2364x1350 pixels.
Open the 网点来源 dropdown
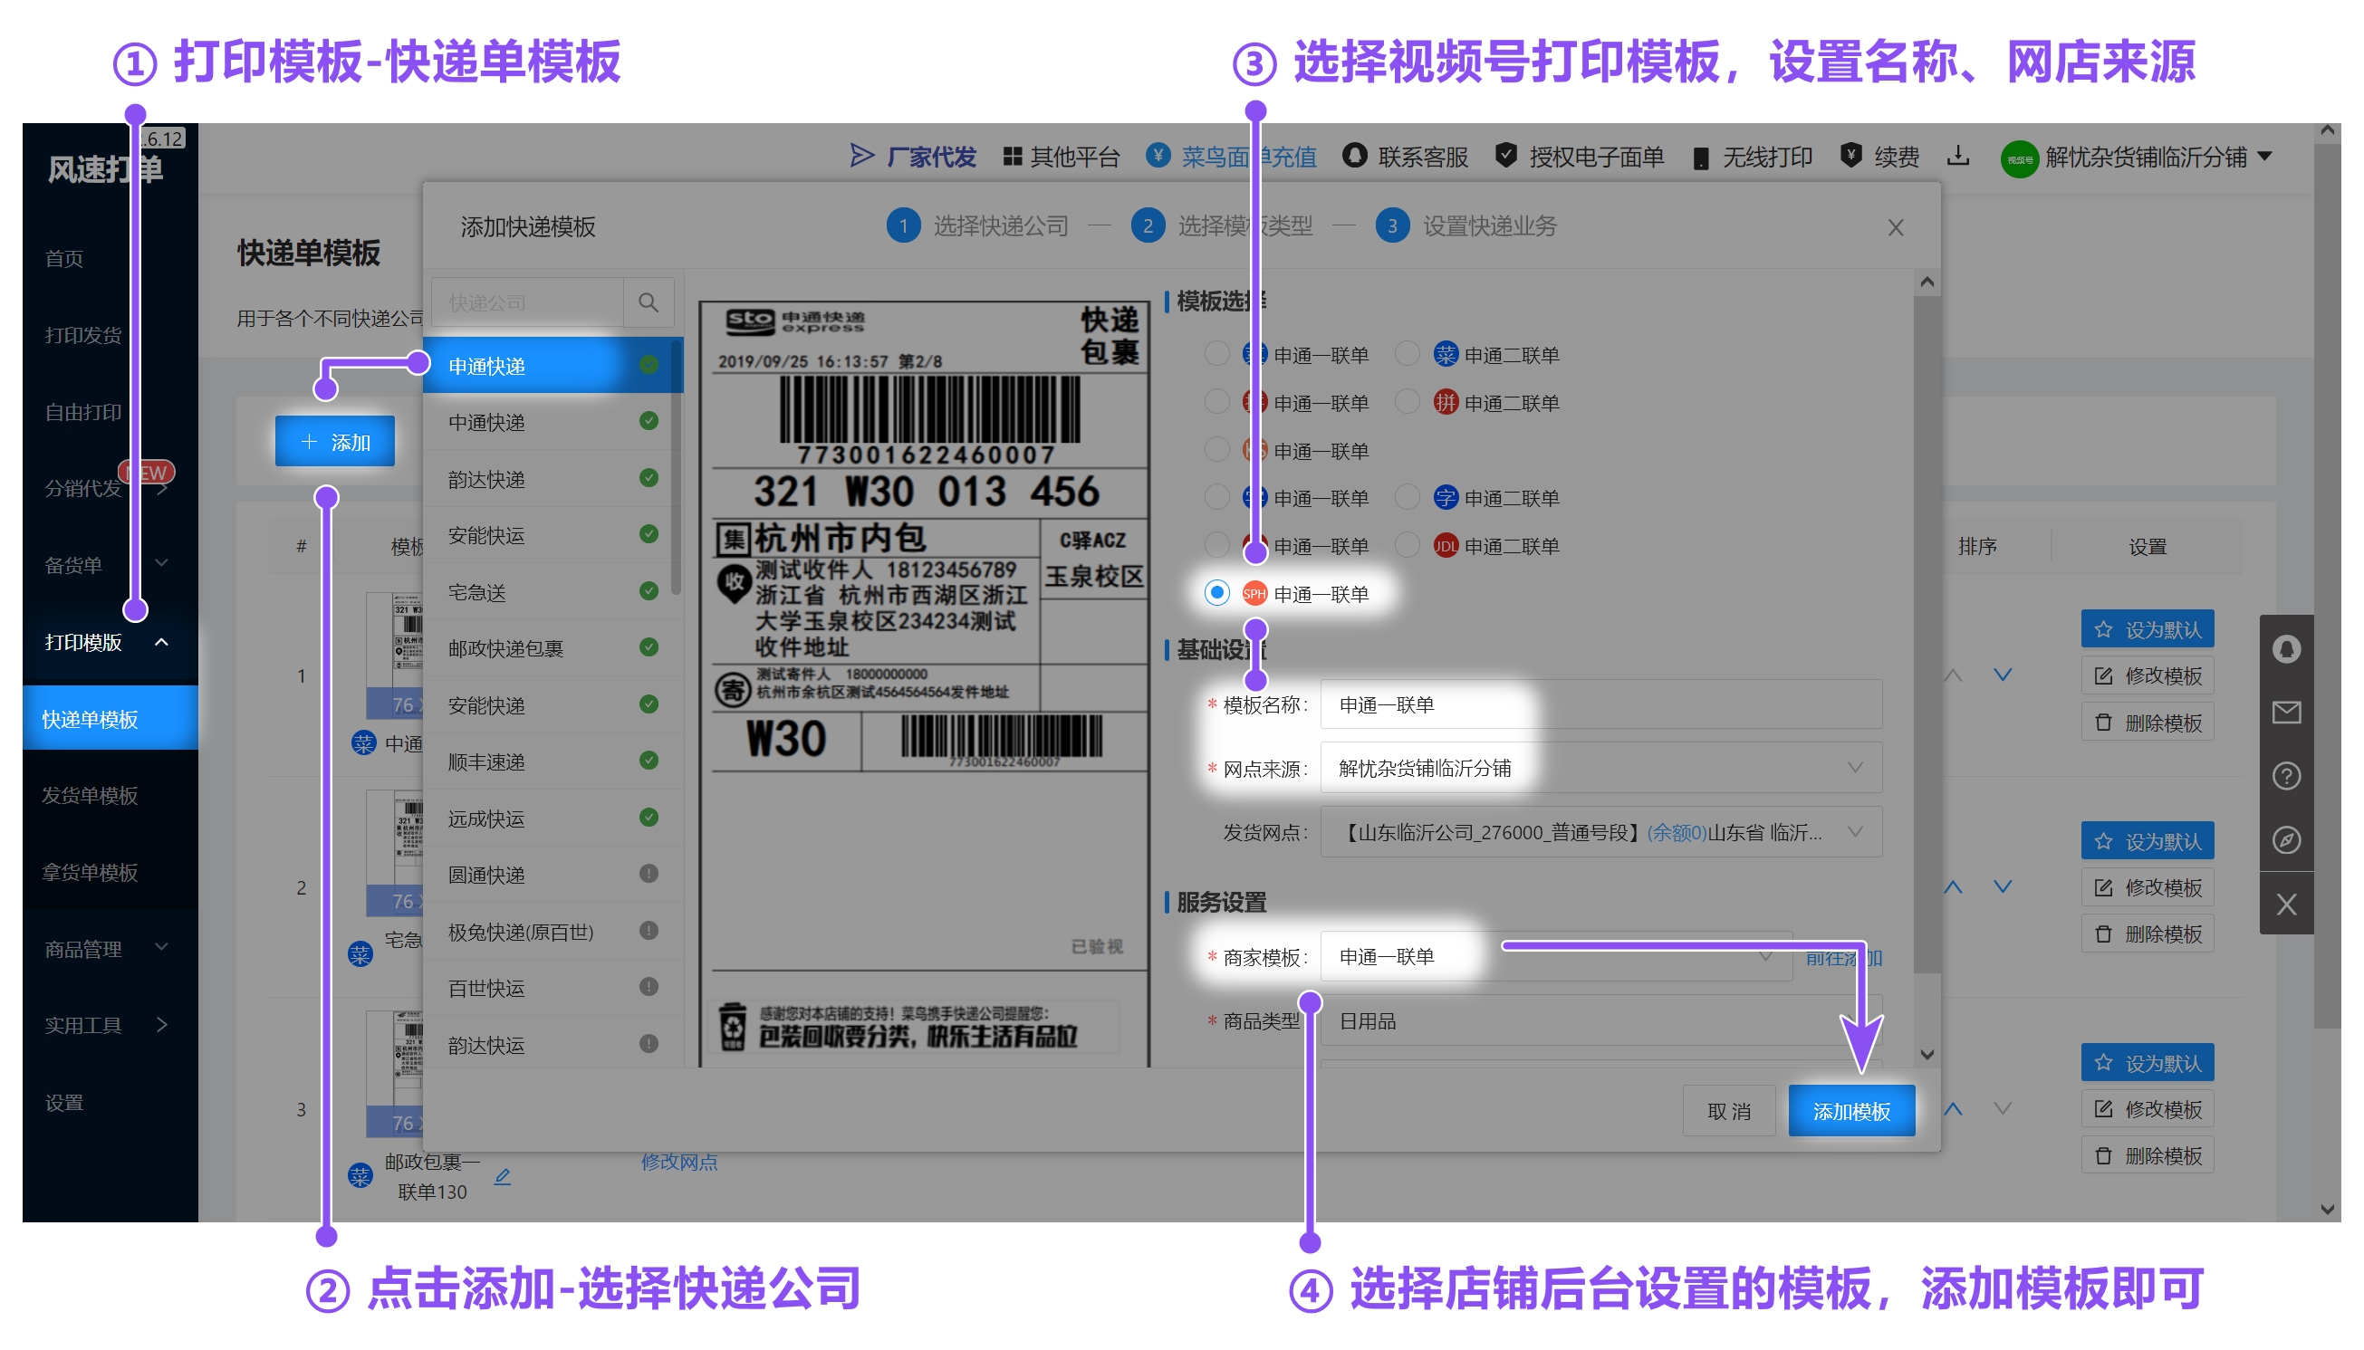(x=1600, y=768)
